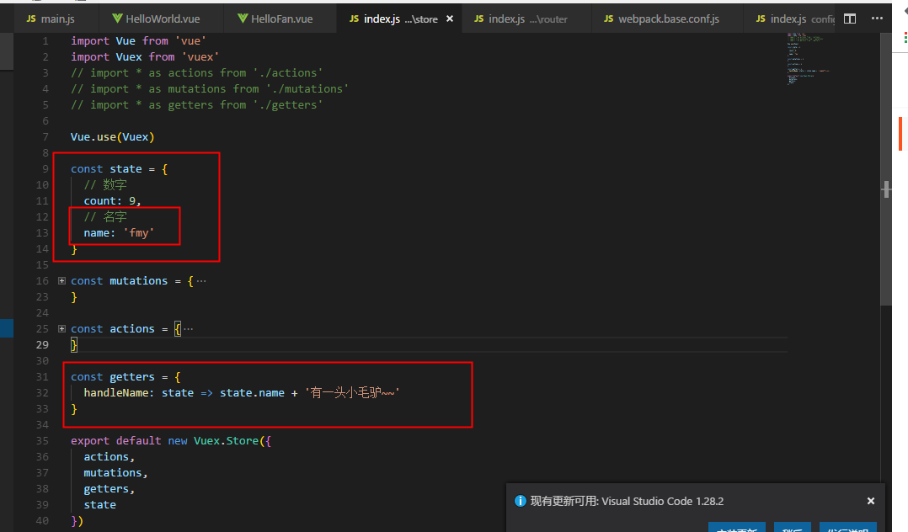Click the editor vertical scrollbar thumb
Viewport: 908px width, 532px height.
(x=885, y=169)
